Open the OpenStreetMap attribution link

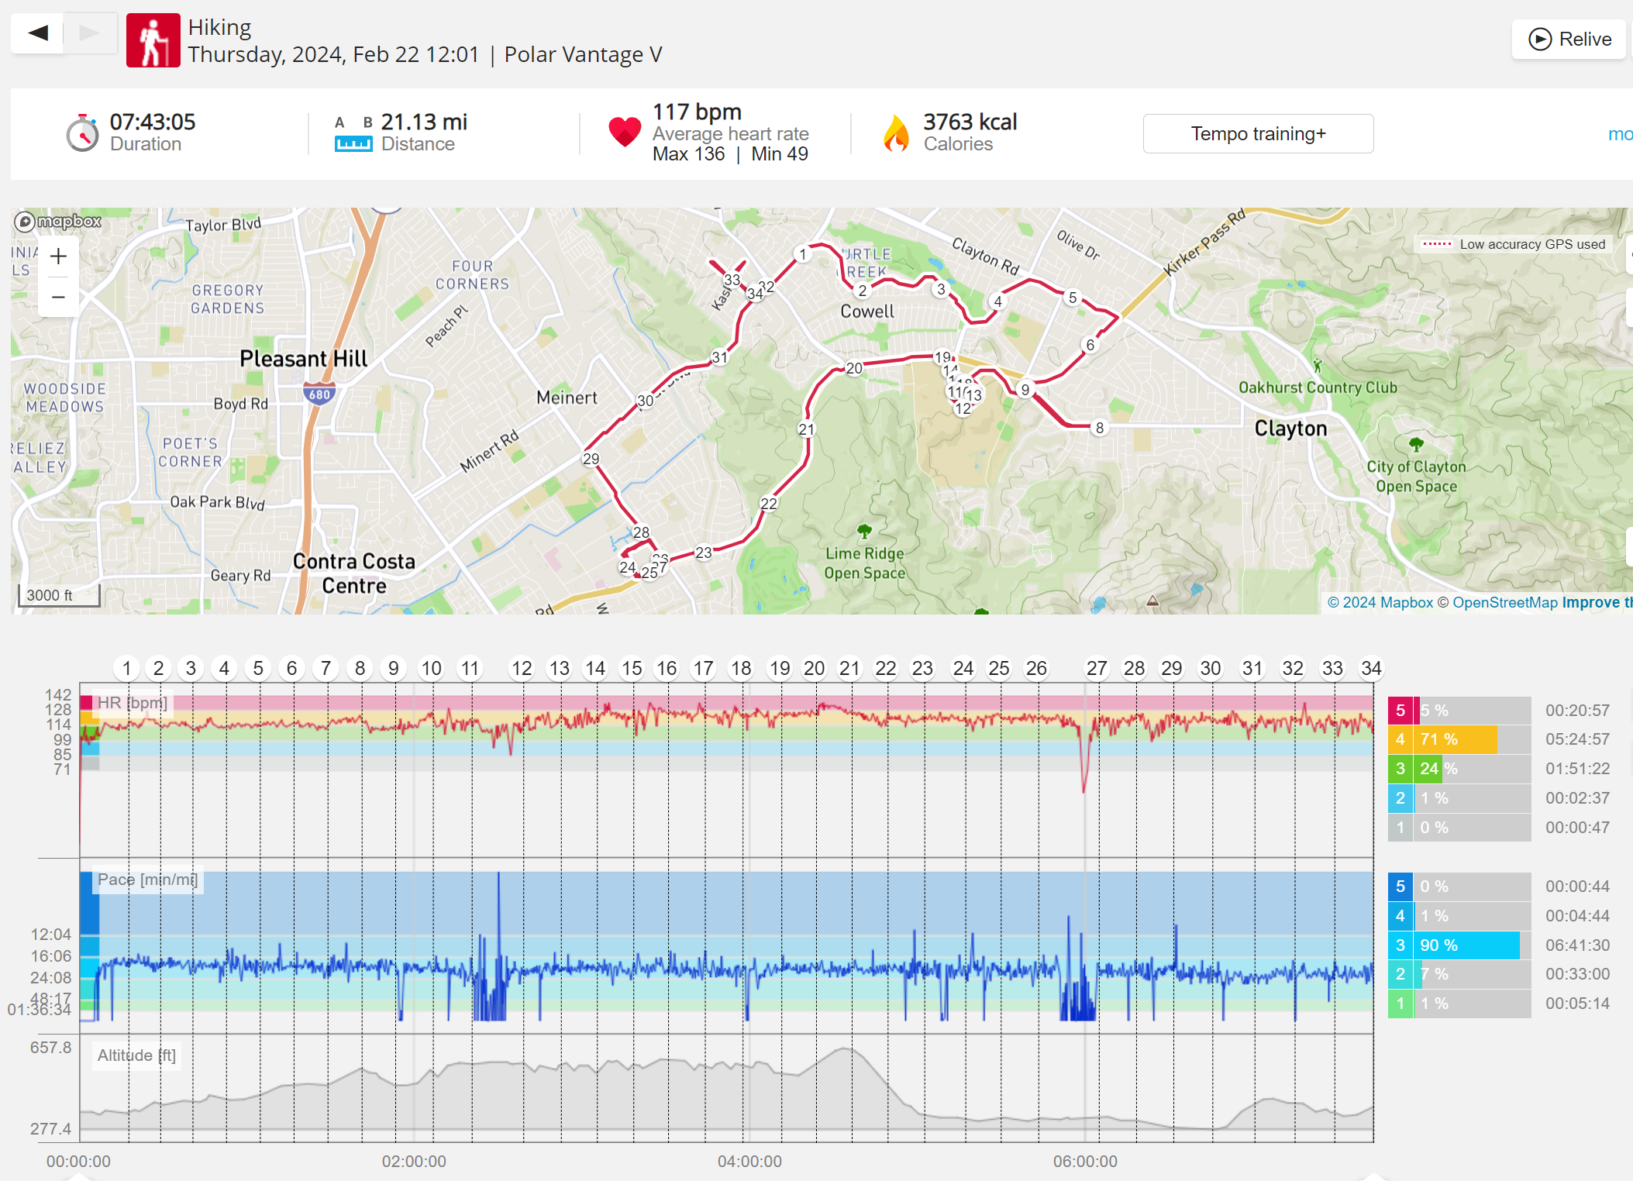pos(1504,602)
